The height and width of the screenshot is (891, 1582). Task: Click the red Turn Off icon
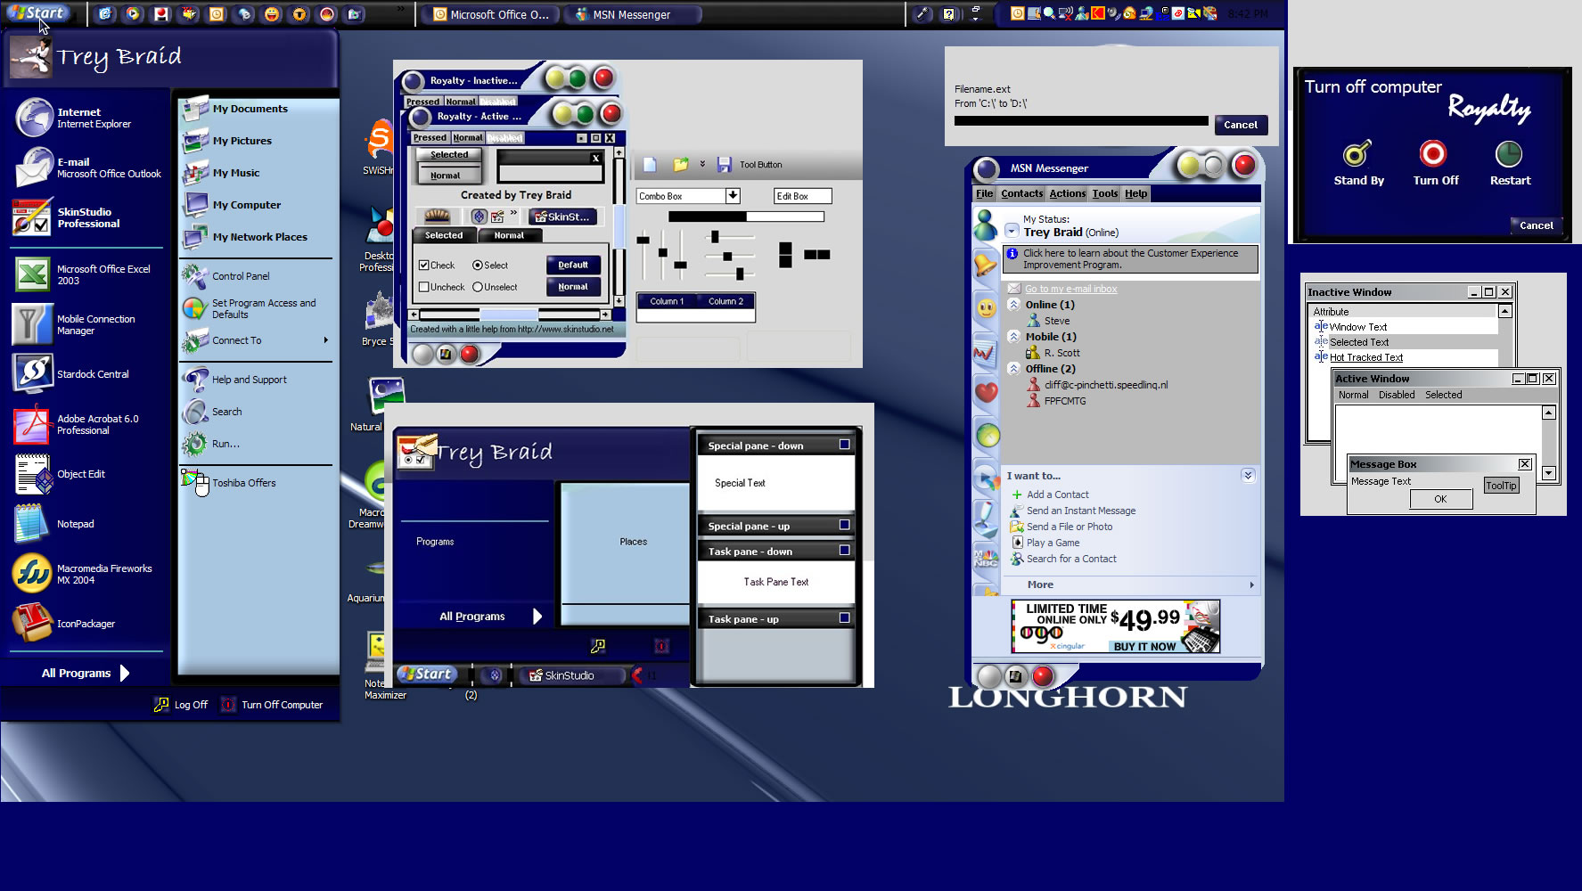[x=1433, y=154]
